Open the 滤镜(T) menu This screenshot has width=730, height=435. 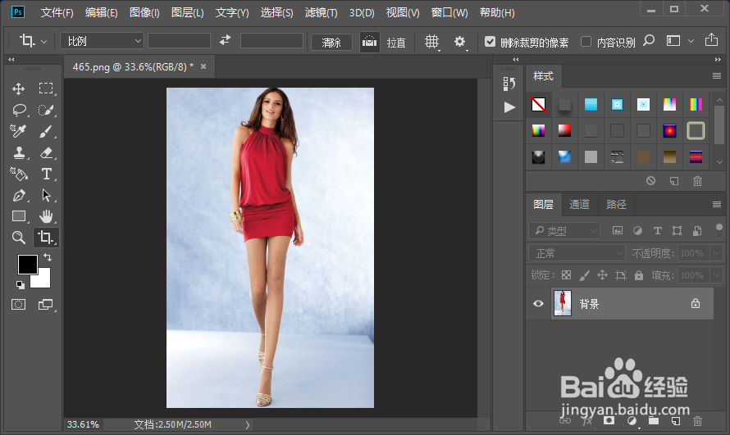[322, 13]
